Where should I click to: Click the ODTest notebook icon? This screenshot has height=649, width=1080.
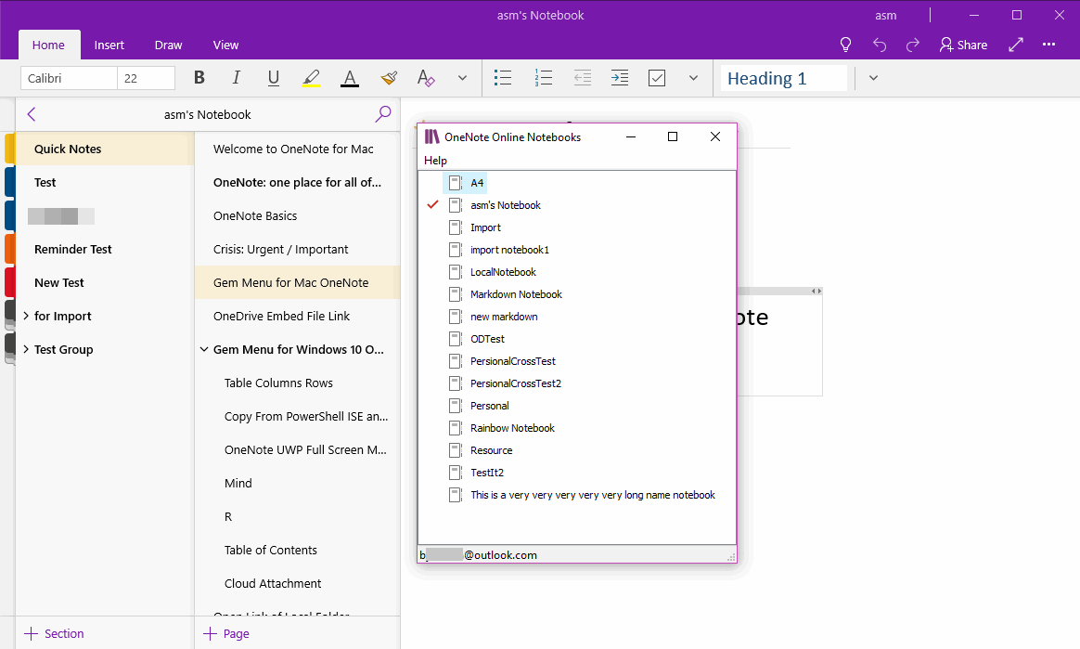pyautogui.click(x=456, y=339)
